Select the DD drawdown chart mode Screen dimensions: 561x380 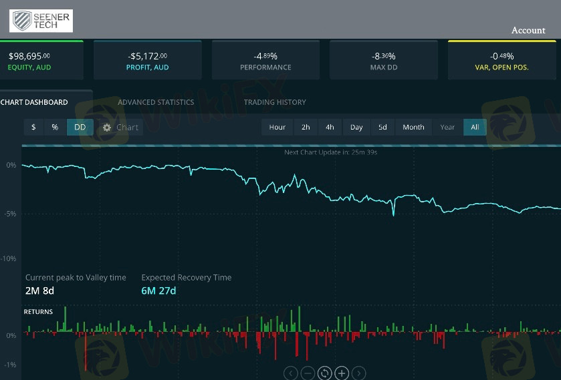click(80, 128)
